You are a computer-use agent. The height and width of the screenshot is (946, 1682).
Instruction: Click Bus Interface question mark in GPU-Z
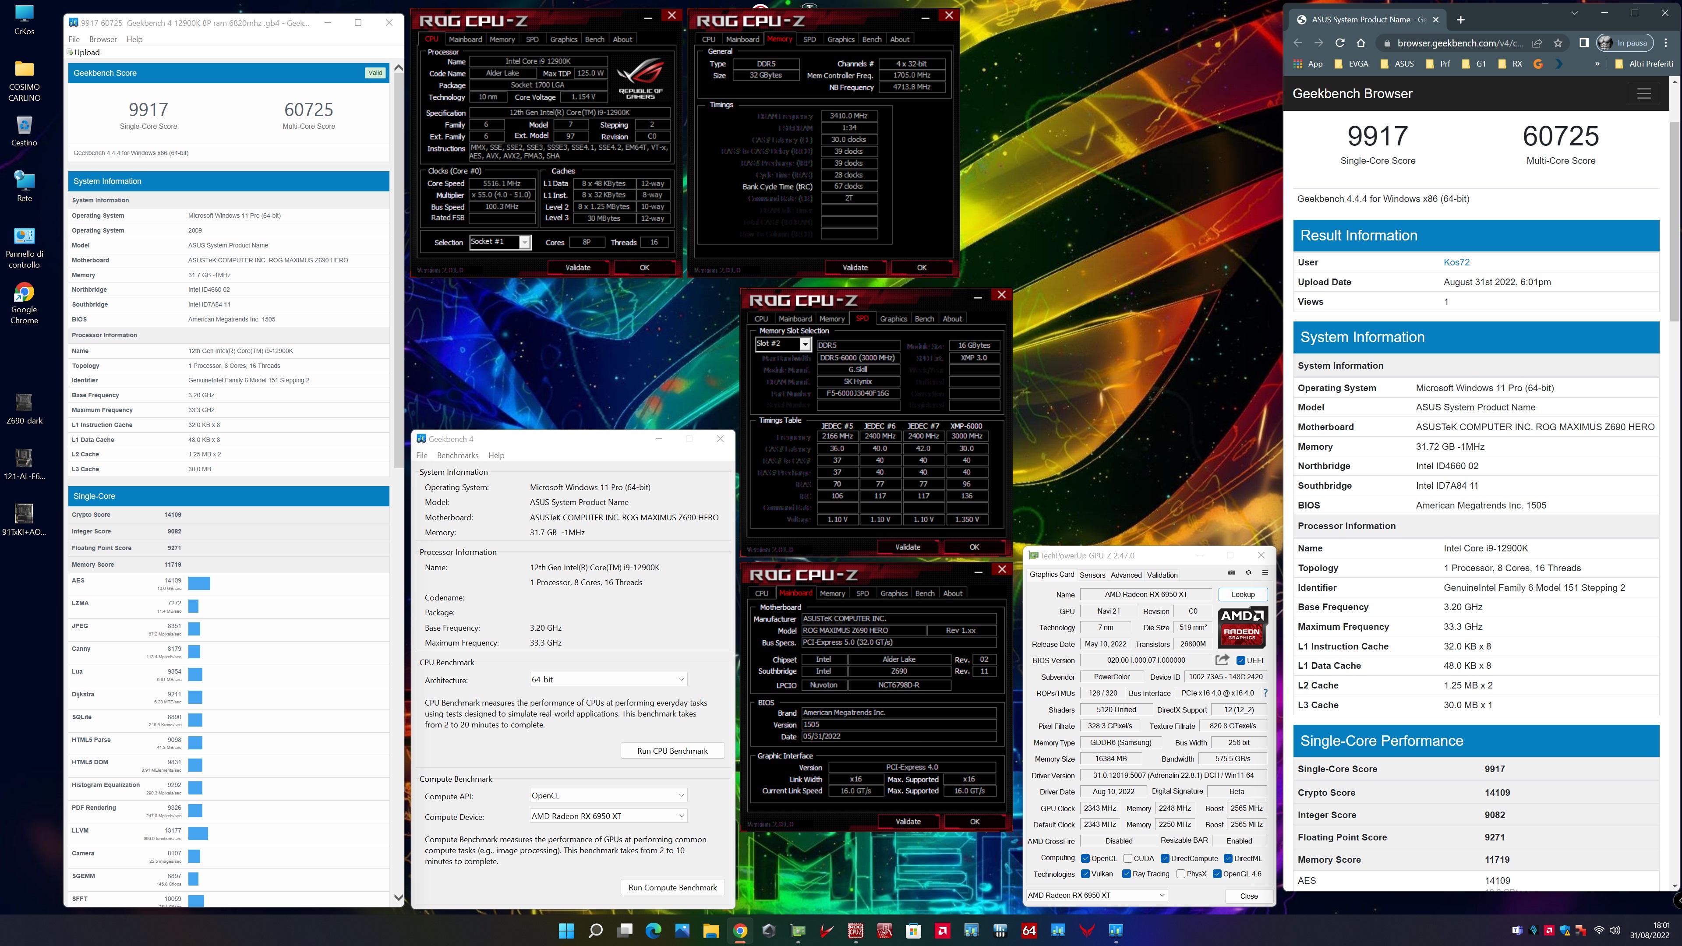tap(1265, 693)
